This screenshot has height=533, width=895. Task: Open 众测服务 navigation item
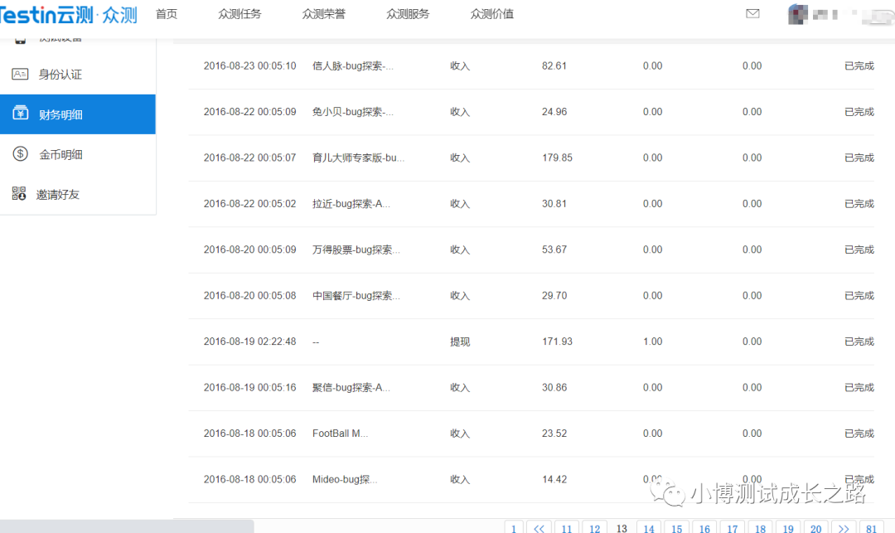408,14
